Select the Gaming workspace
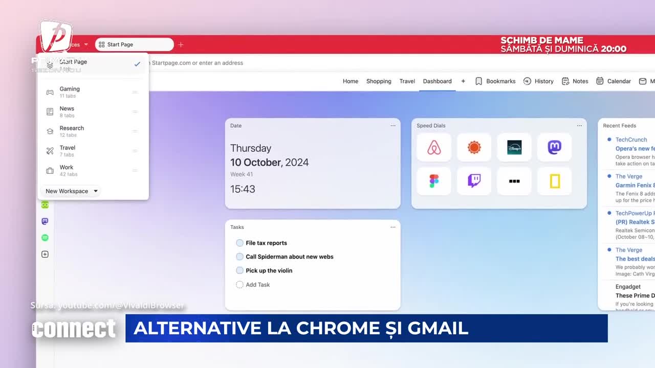The width and height of the screenshot is (655, 368). pyautogui.click(x=70, y=92)
